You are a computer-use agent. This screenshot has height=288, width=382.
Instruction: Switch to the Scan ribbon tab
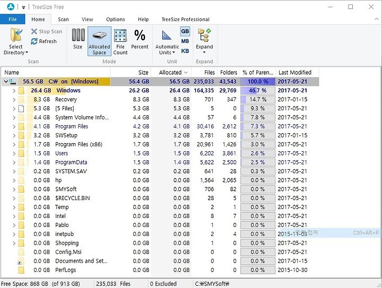tap(63, 19)
